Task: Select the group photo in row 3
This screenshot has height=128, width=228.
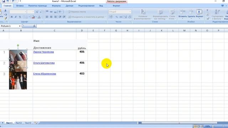Action: point(18,81)
